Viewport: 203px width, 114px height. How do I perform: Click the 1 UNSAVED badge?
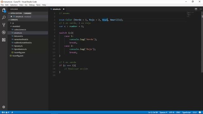[x=27, y=13]
